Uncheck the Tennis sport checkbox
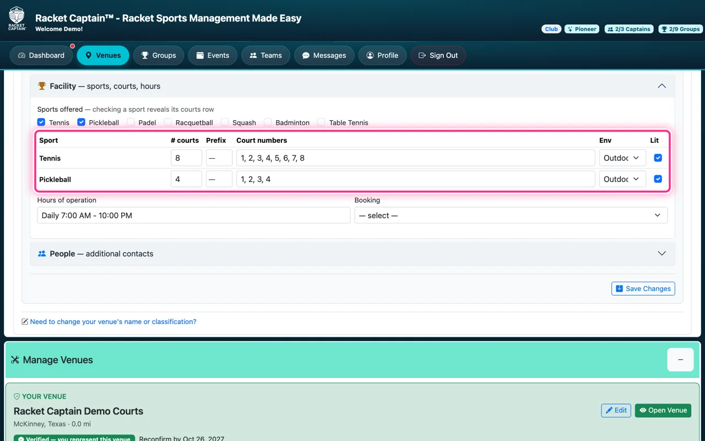This screenshot has width=705, height=441. 41,122
